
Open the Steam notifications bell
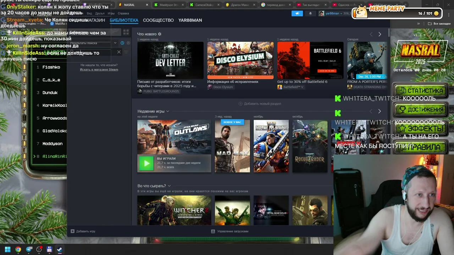coord(310,13)
